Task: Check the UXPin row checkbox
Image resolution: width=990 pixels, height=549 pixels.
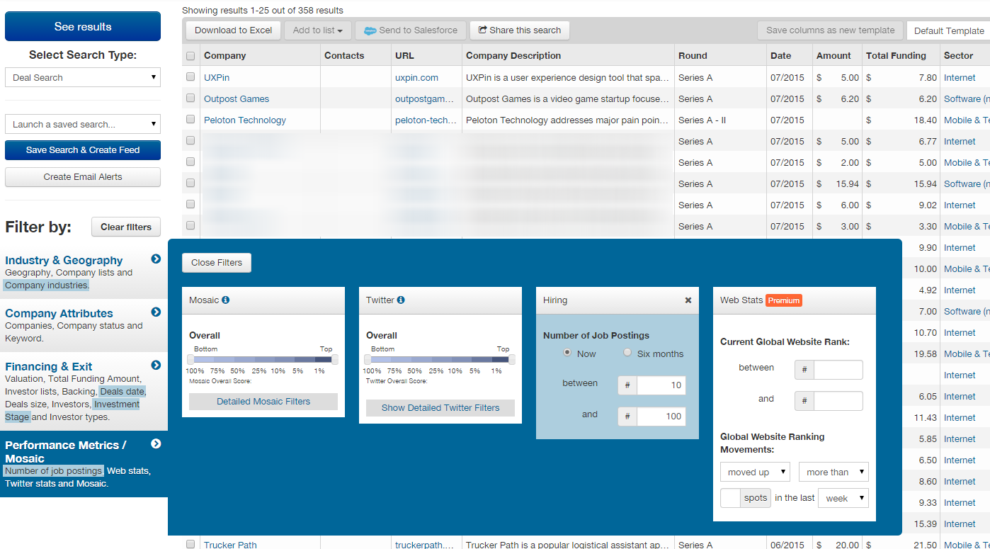Action: [190, 77]
